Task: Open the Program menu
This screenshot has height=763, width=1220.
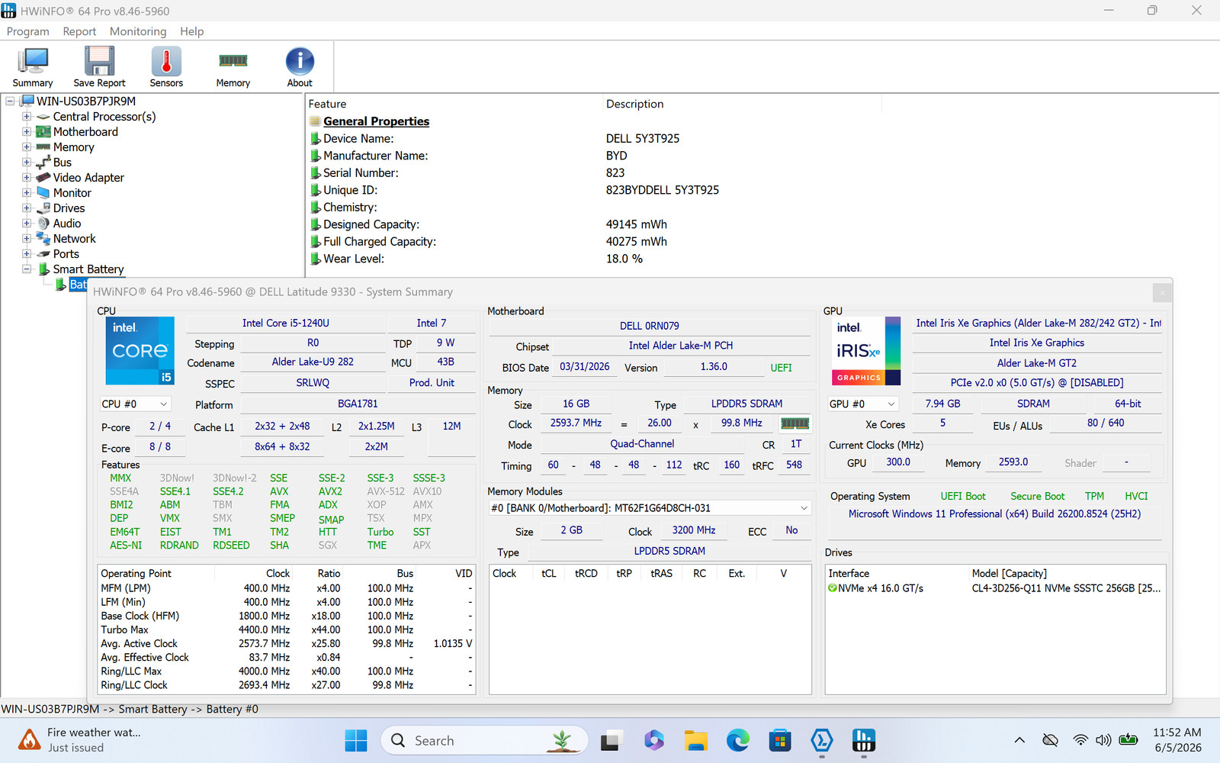Action: coord(28,31)
